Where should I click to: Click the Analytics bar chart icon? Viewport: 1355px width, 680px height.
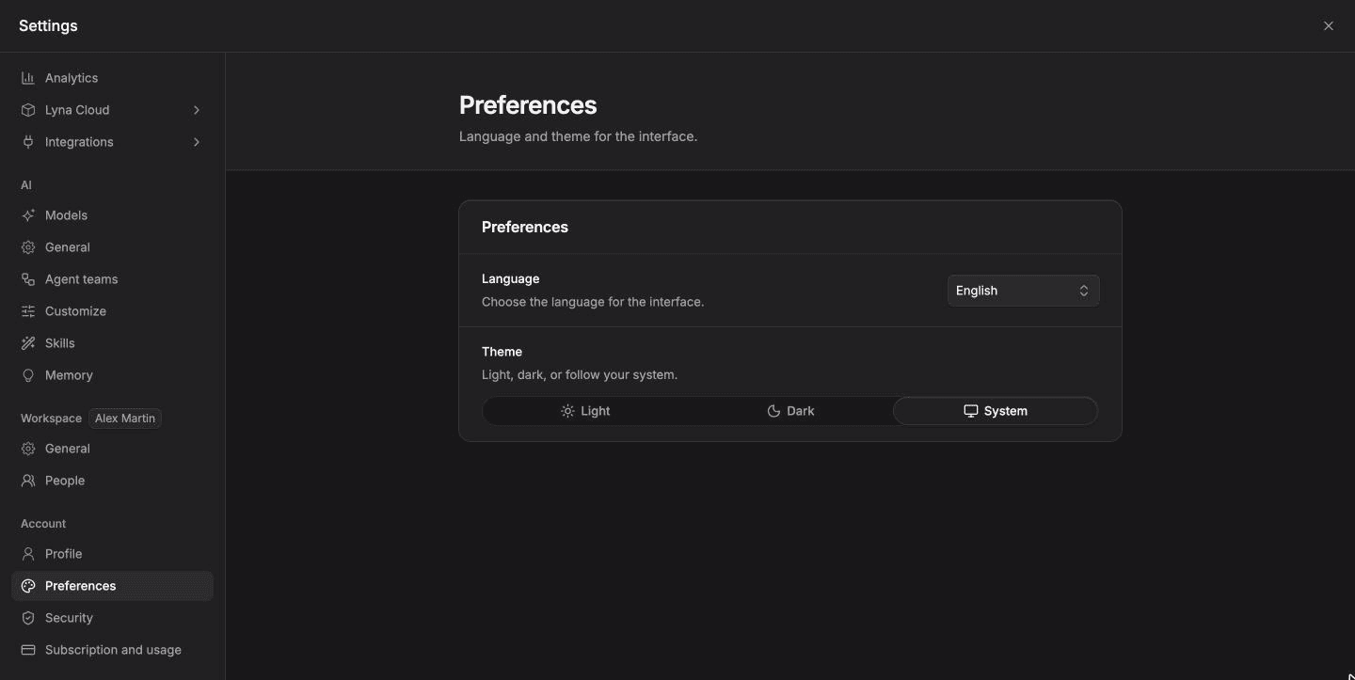(x=28, y=78)
